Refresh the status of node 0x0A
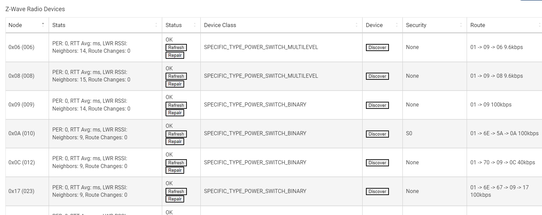Image resolution: width=542 pixels, height=215 pixels. point(176,134)
